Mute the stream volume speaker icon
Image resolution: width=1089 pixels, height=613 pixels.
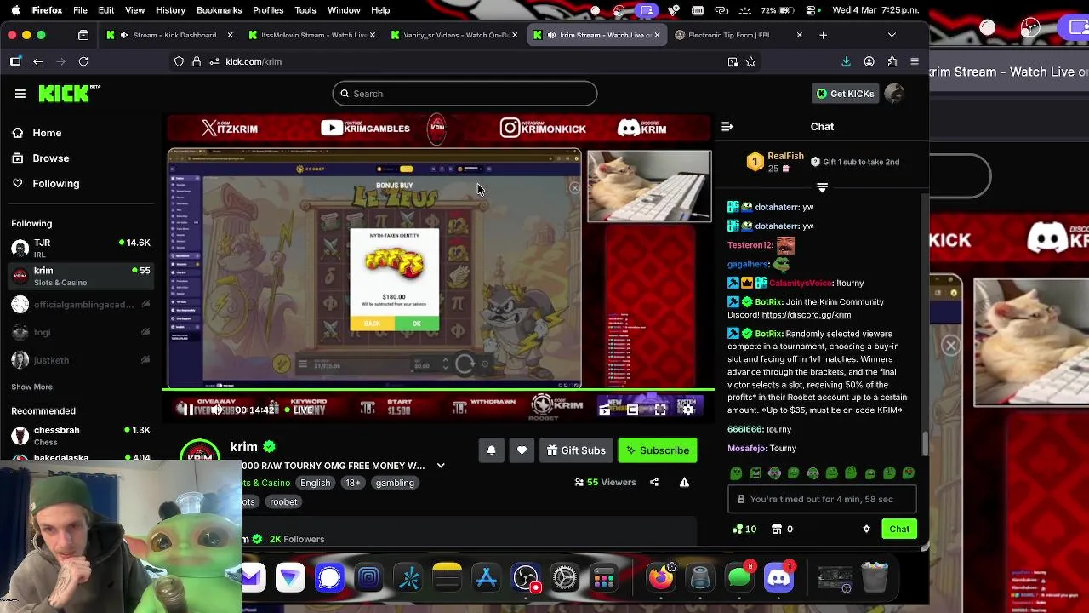tap(216, 410)
